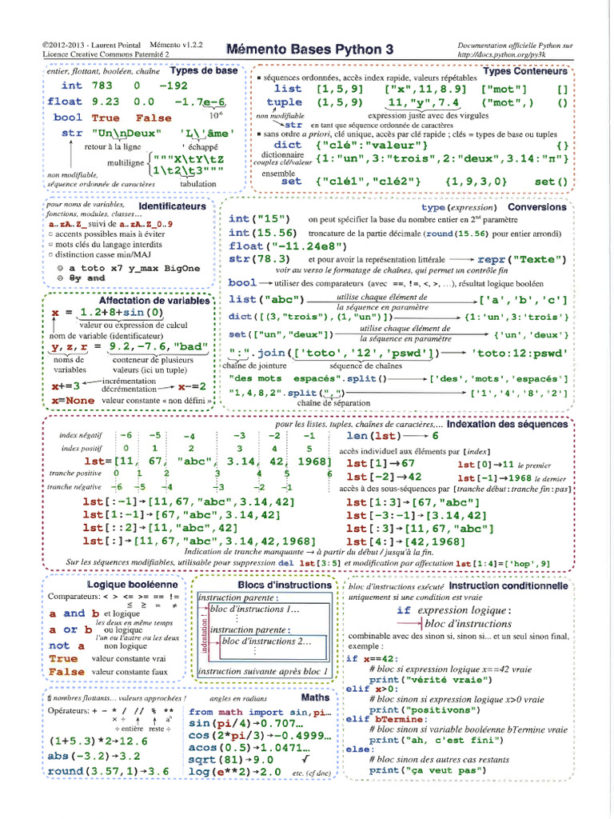Click the print("ça veut pas") statement
Viewport: 614px width, 819px height.
click(x=428, y=771)
